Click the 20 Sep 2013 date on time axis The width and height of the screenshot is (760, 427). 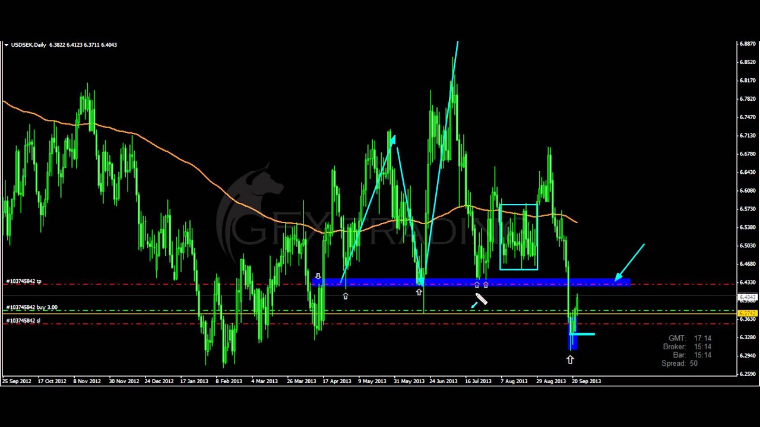586,381
